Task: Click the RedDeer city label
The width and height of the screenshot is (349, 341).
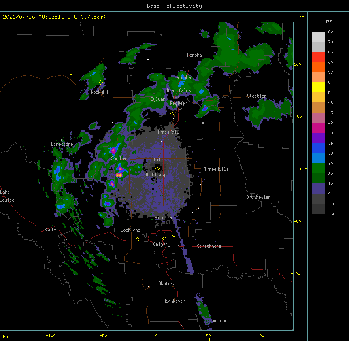Action: [178, 103]
